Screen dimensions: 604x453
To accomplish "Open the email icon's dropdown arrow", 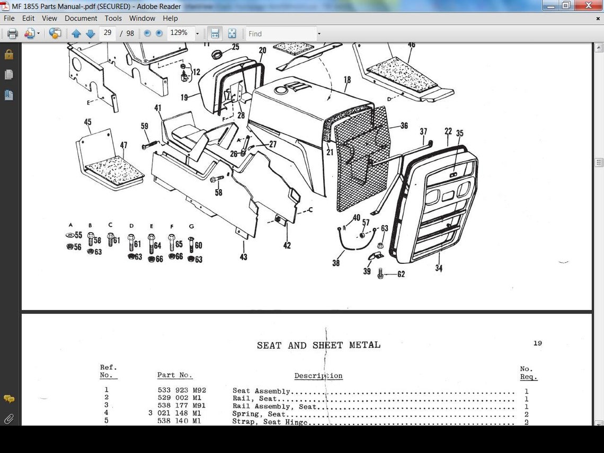I will 38,33.
